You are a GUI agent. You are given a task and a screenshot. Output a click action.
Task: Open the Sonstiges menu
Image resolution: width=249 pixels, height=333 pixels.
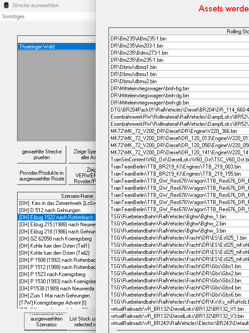[13, 16]
